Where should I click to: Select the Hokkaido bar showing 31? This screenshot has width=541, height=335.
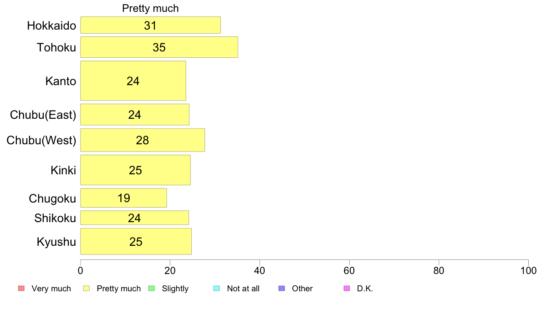coord(150,25)
